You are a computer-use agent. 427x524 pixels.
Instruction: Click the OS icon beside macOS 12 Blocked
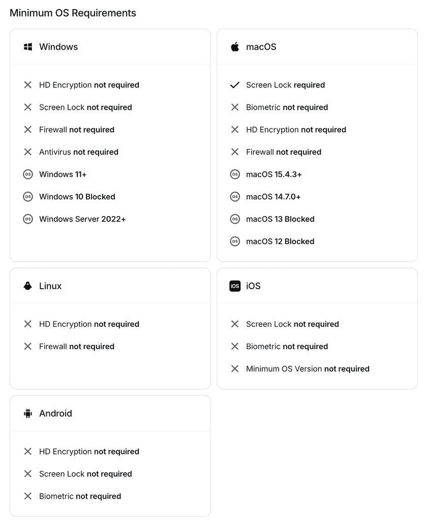pos(235,241)
